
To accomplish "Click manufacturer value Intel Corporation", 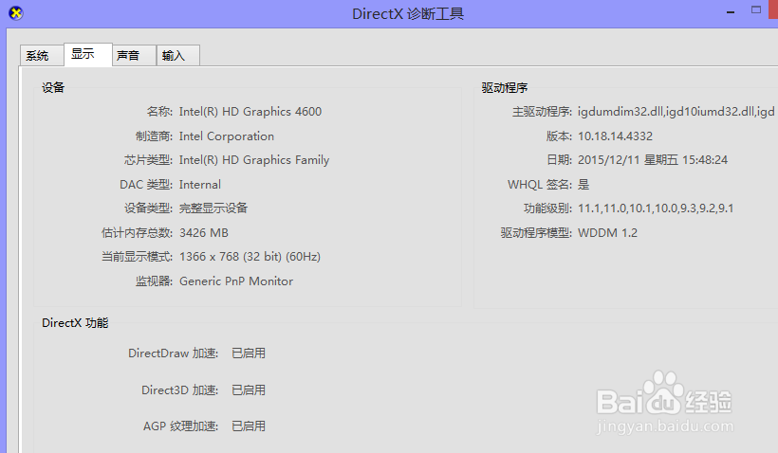I will point(226,136).
